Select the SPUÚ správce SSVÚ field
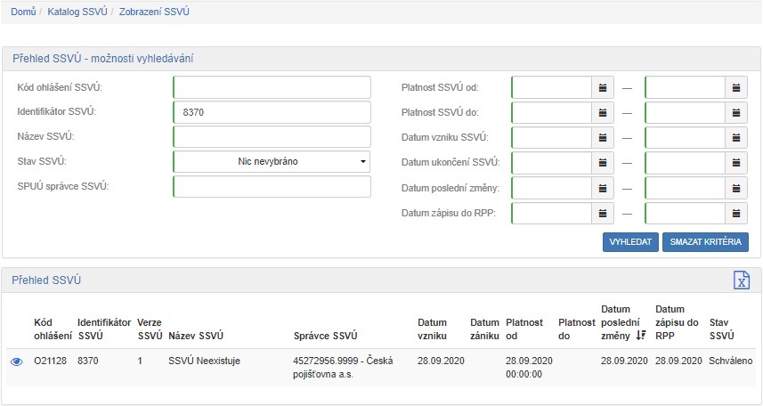 click(272, 187)
